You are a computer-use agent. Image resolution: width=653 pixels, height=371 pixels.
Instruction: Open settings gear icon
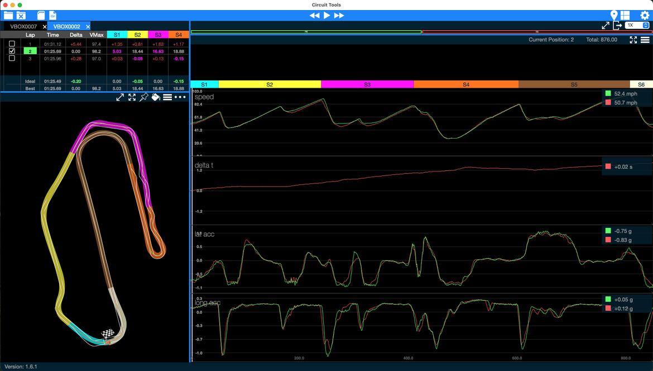[645, 16]
